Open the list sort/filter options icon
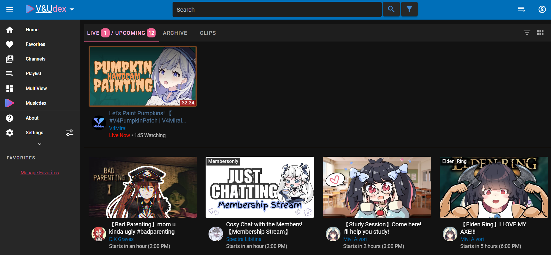 (527, 33)
